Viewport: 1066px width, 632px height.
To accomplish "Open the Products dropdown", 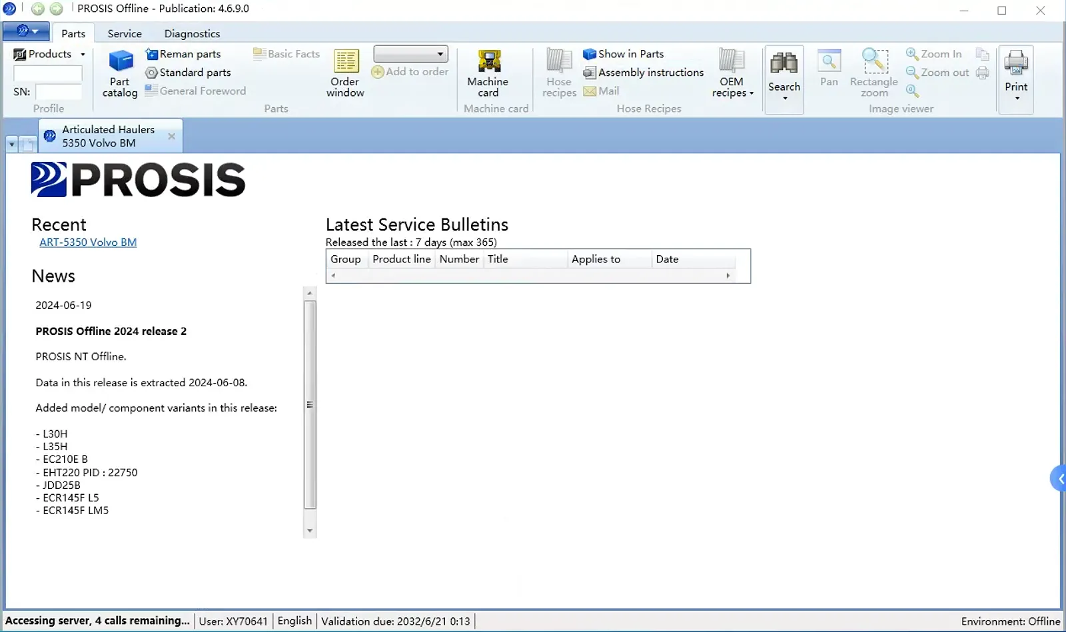I will (50, 54).
